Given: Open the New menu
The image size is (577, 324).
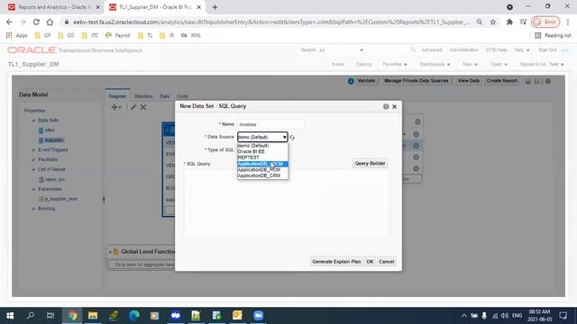Looking at the screenshot, I should pos(470,64).
